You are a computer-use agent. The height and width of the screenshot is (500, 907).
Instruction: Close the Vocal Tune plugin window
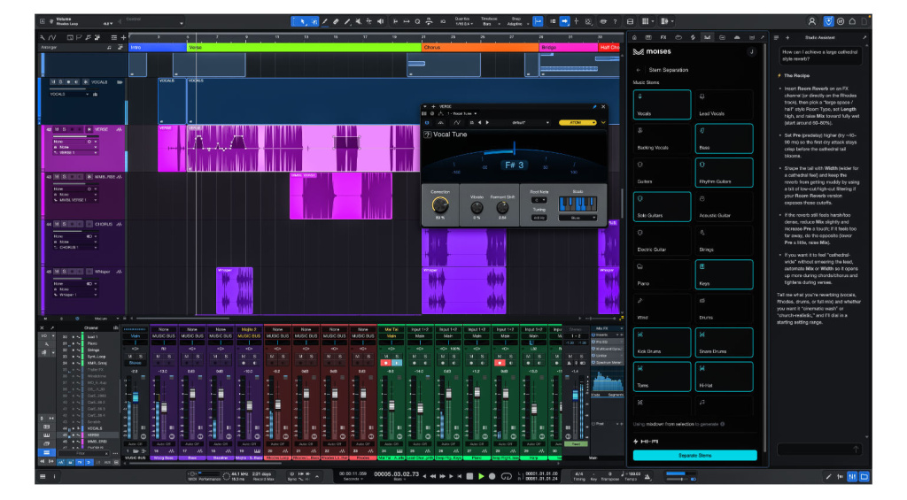[x=602, y=107]
